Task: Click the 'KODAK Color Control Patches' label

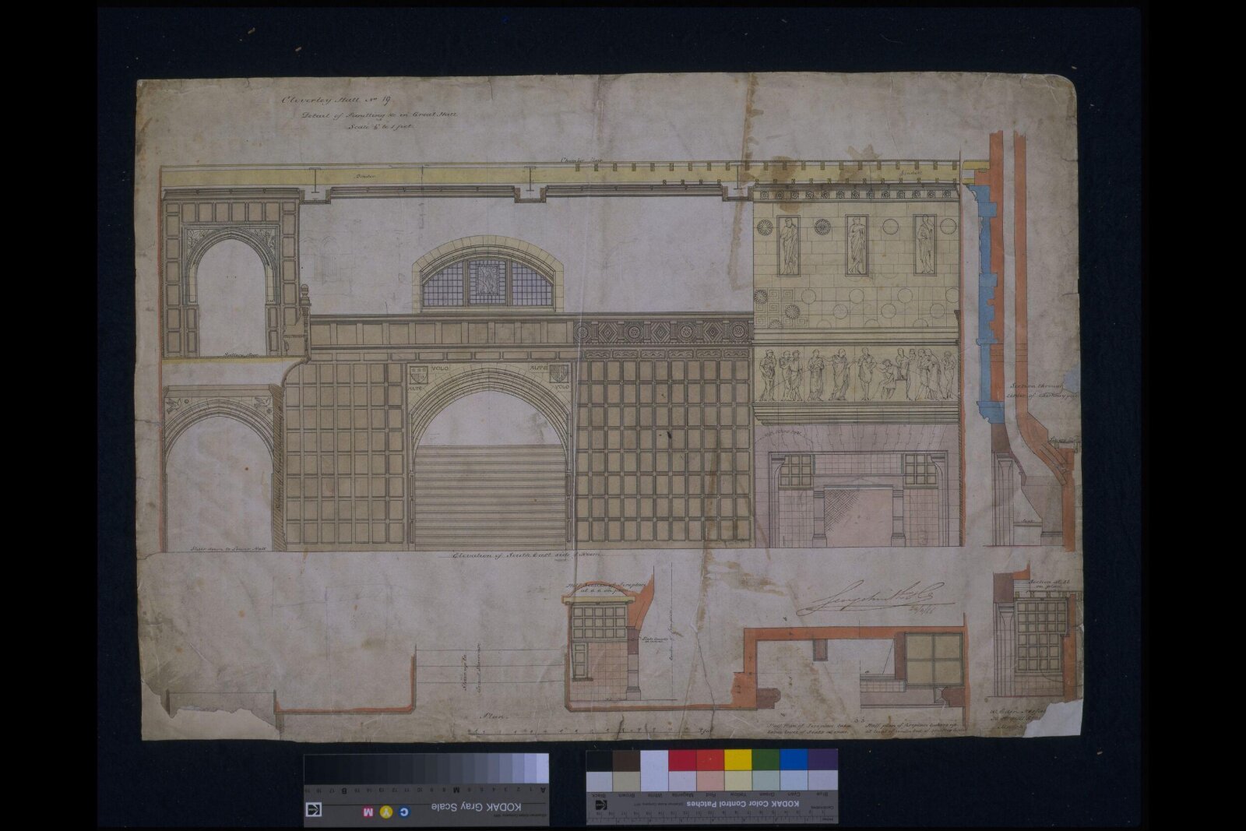Action: click(742, 803)
